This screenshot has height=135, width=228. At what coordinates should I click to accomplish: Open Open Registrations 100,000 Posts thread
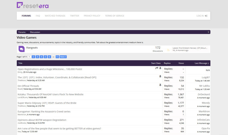point(50,69)
